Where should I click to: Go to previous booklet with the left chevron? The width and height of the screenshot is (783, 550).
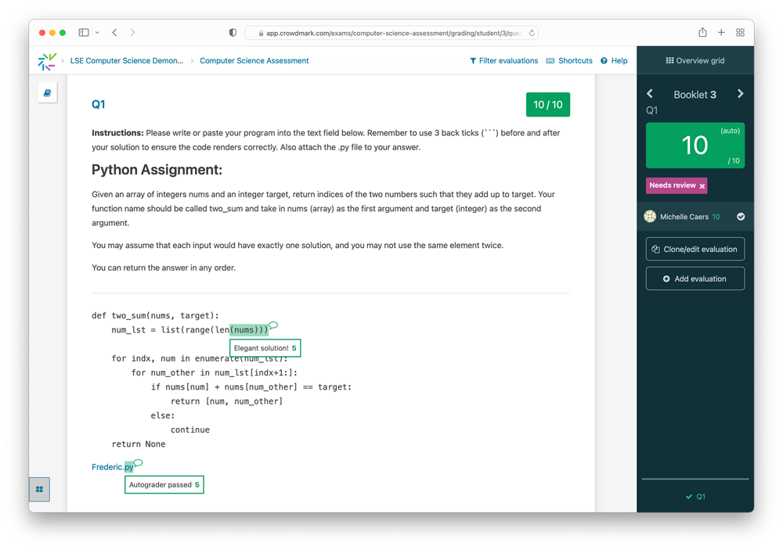coord(649,93)
